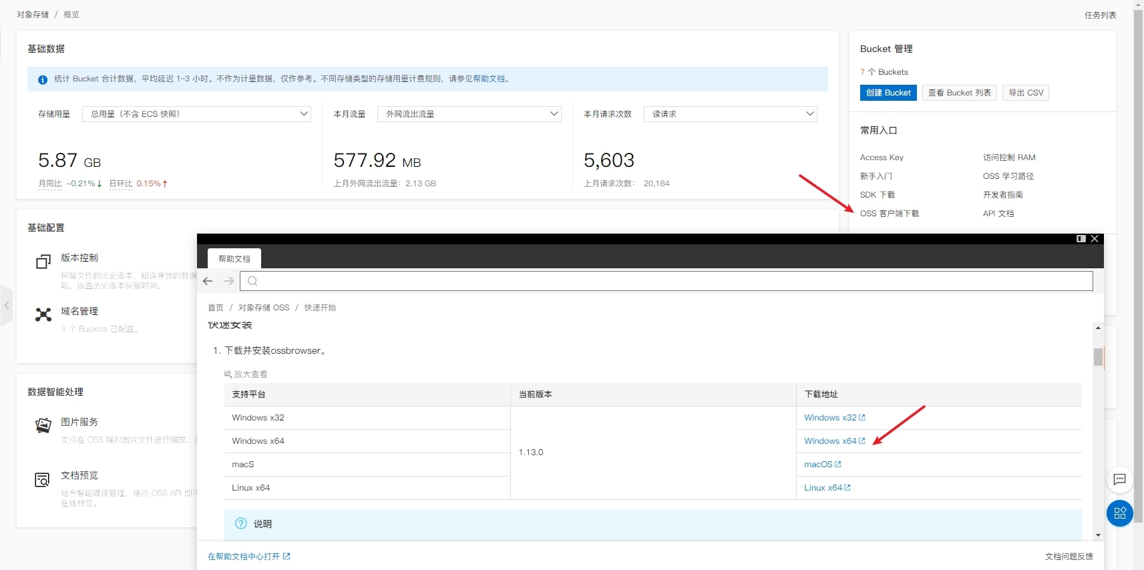Click the 图片服务 title

[79, 422]
